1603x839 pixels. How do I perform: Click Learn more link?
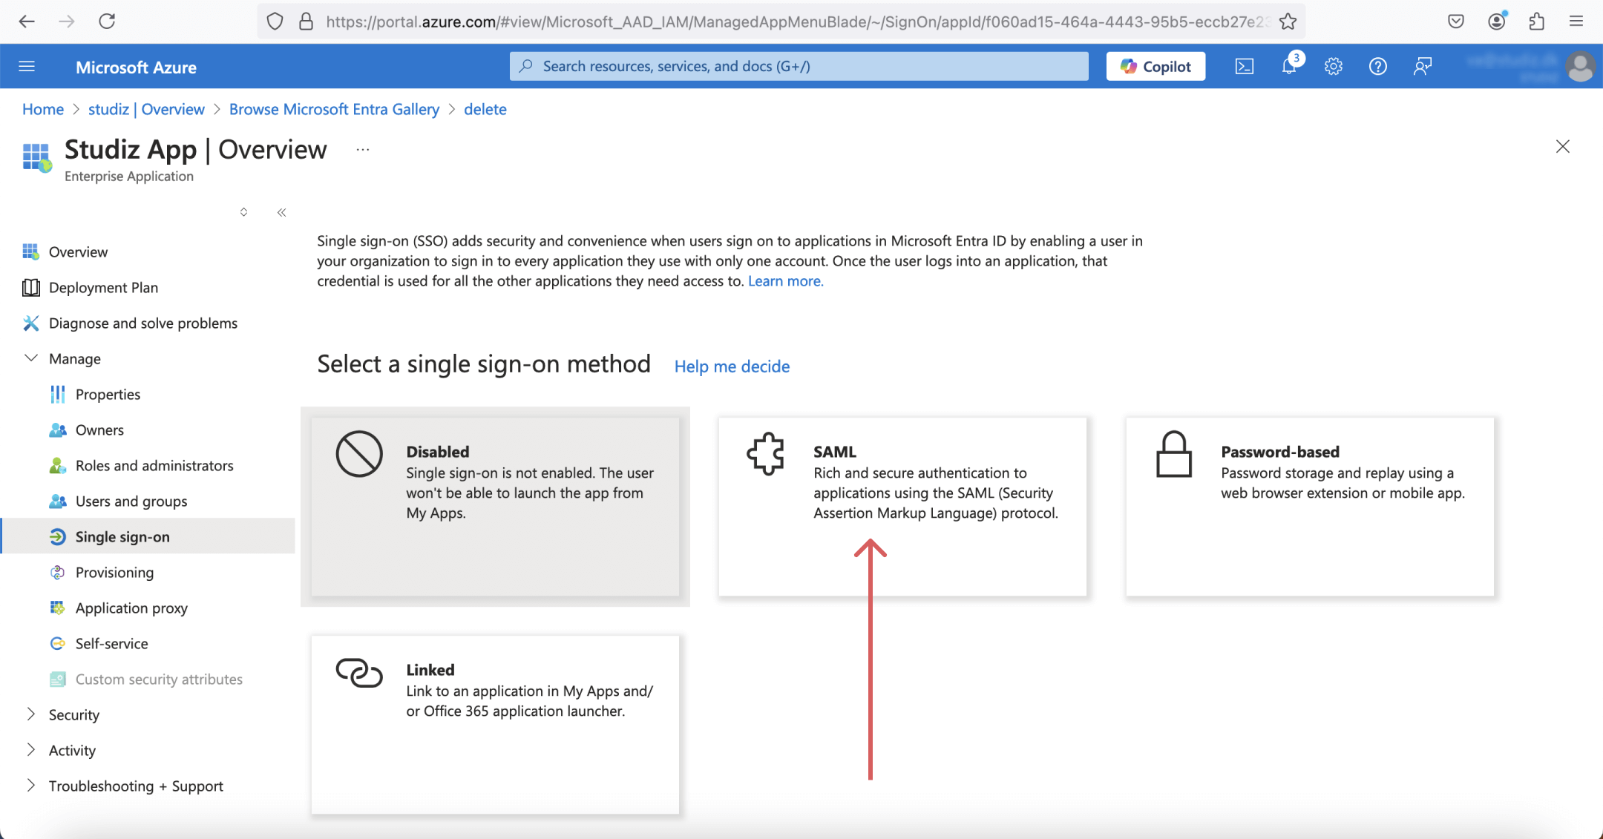785,281
